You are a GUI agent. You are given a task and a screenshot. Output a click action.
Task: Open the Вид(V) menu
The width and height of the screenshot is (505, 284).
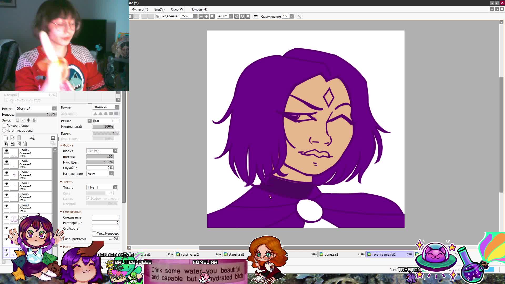click(x=159, y=9)
